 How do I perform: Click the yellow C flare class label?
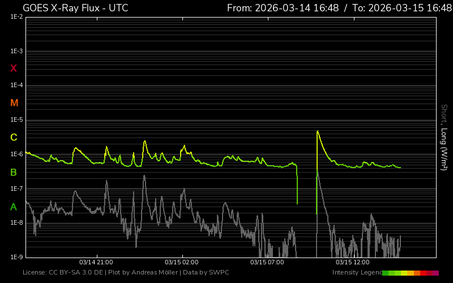(x=14, y=138)
